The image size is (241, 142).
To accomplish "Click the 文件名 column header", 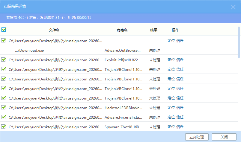I will pos(54,30).
